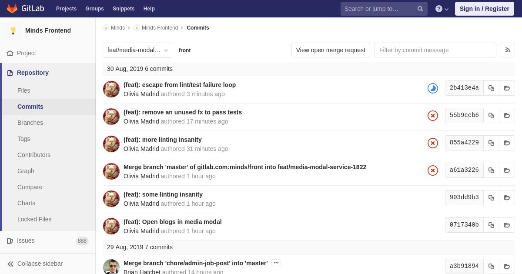The image size is (522, 274).
Task: Click Brian Hatchet avatar thumbnail
Action: (x=111, y=267)
